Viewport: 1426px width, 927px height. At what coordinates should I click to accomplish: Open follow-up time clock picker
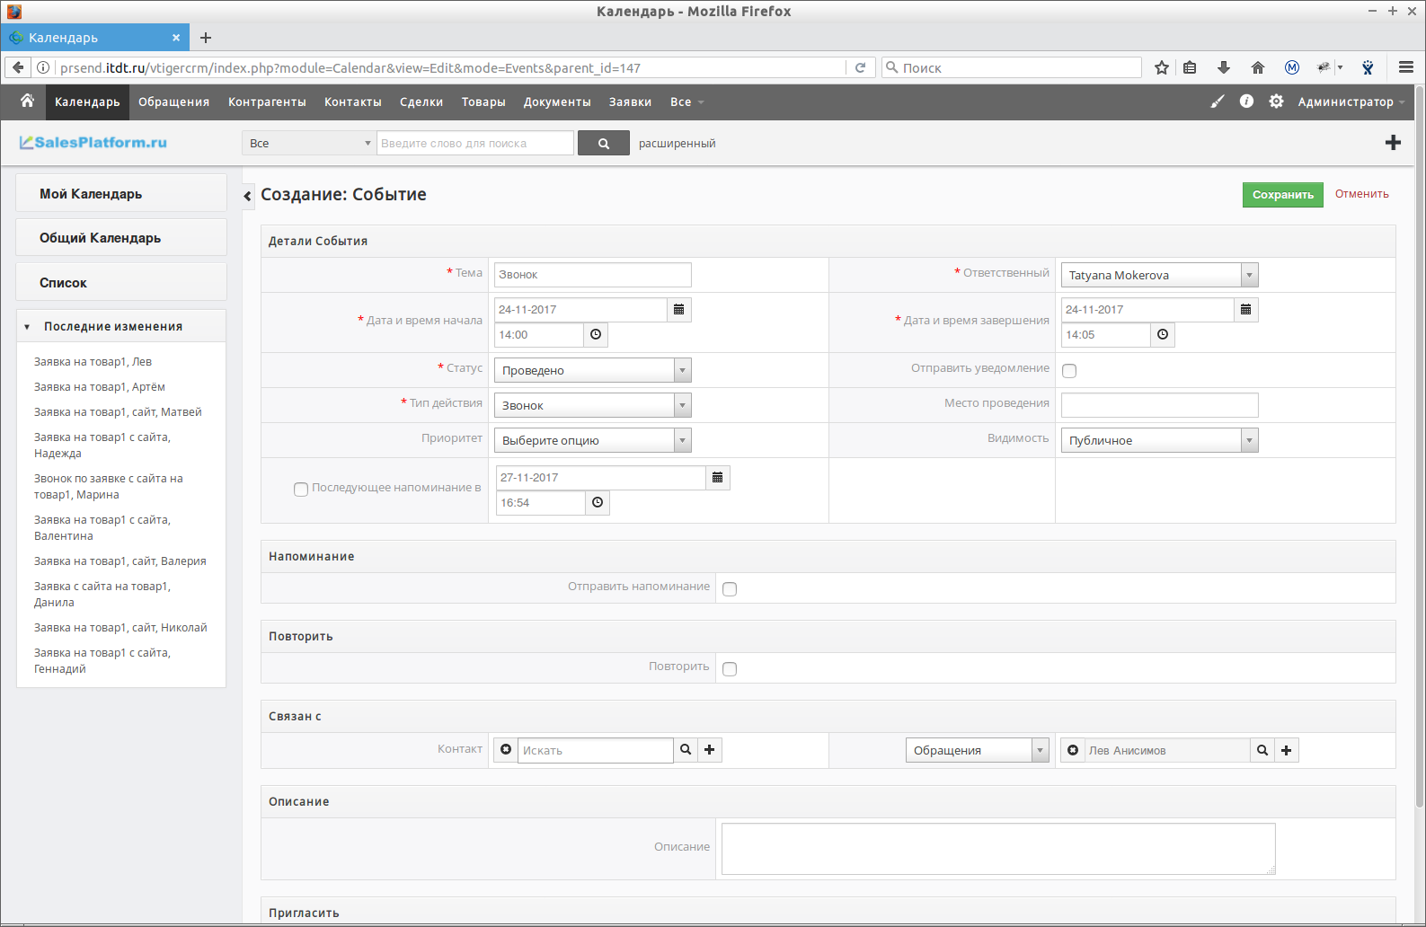tap(598, 502)
